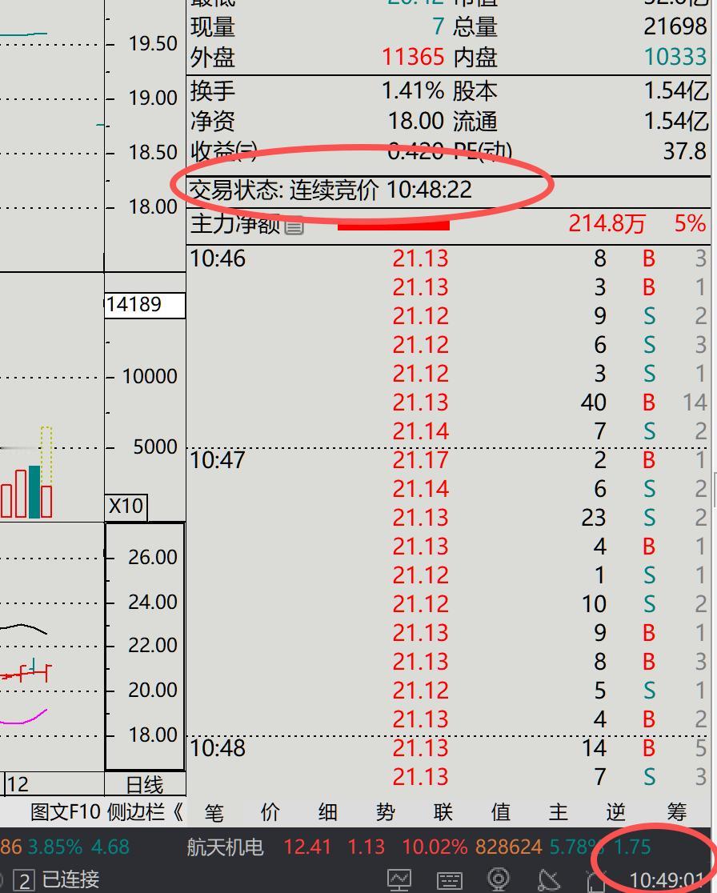The image size is (717, 893).
Task: Click the 换手 value 1.41%
Action: 413,90
